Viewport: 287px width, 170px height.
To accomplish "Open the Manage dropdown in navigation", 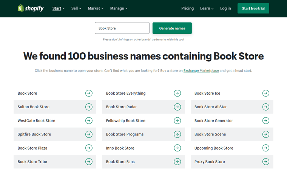I will (118, 8).
